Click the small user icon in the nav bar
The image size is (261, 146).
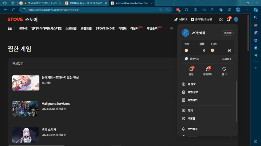172,28
